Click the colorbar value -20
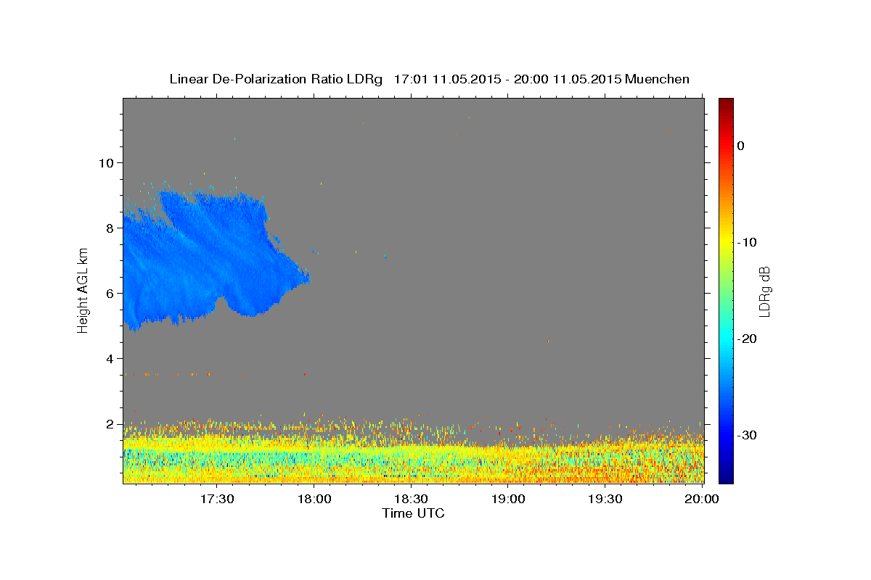 747,339
